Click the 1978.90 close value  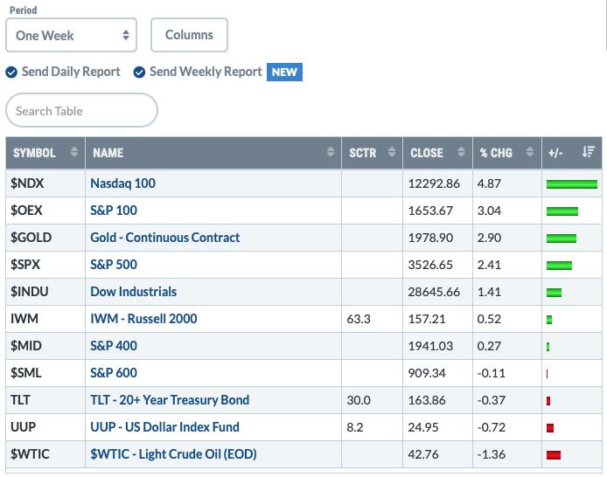[430, 238]
